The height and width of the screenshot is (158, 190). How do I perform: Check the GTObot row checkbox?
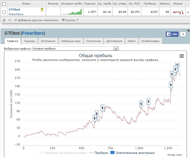(x=4, y=12)
